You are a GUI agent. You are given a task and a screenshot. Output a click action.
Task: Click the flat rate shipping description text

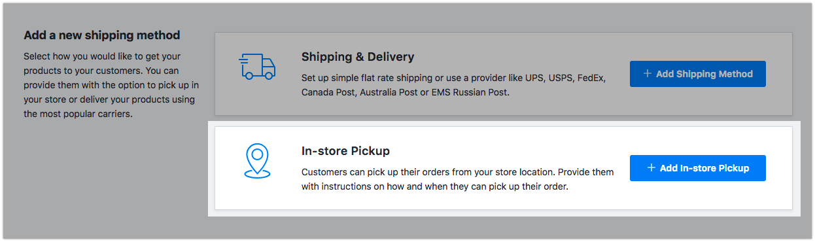(454, 85)
